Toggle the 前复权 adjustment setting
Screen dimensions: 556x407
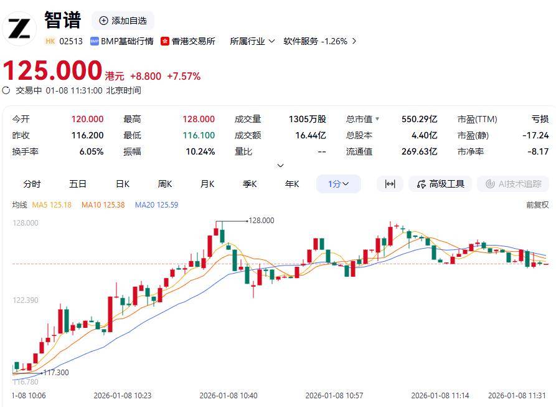pyautogui.click(x=537, y=204)
